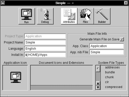Click the file types scrollbar track below knob
The height and width of the screenshot is (97, 129).
98,76
